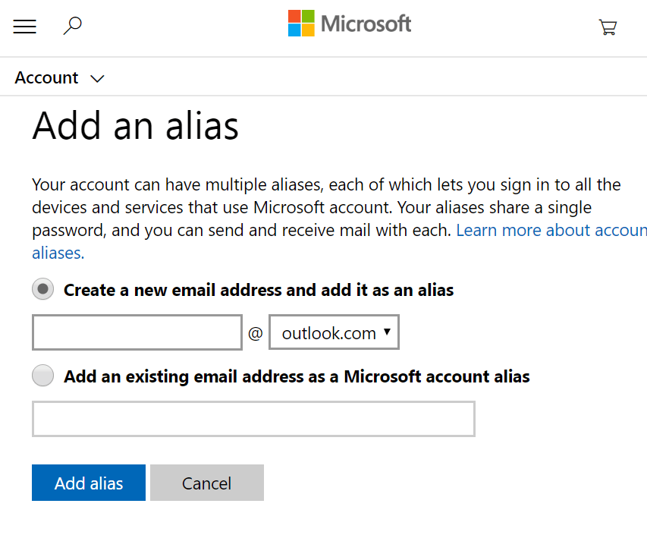
Task: Expand the Account menu chevron
Action: tap(97, 78)
